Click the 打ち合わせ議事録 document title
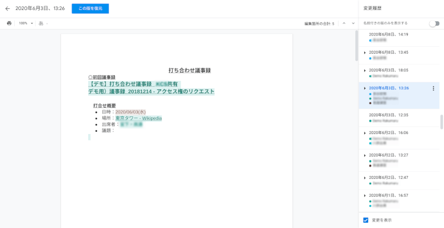444x228 pixels. tap(189, 70)
